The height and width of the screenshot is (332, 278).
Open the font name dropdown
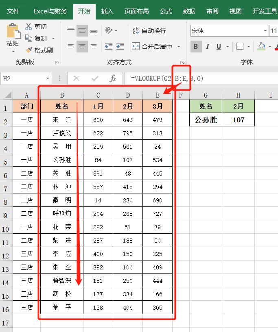click(x=265, y=31)
